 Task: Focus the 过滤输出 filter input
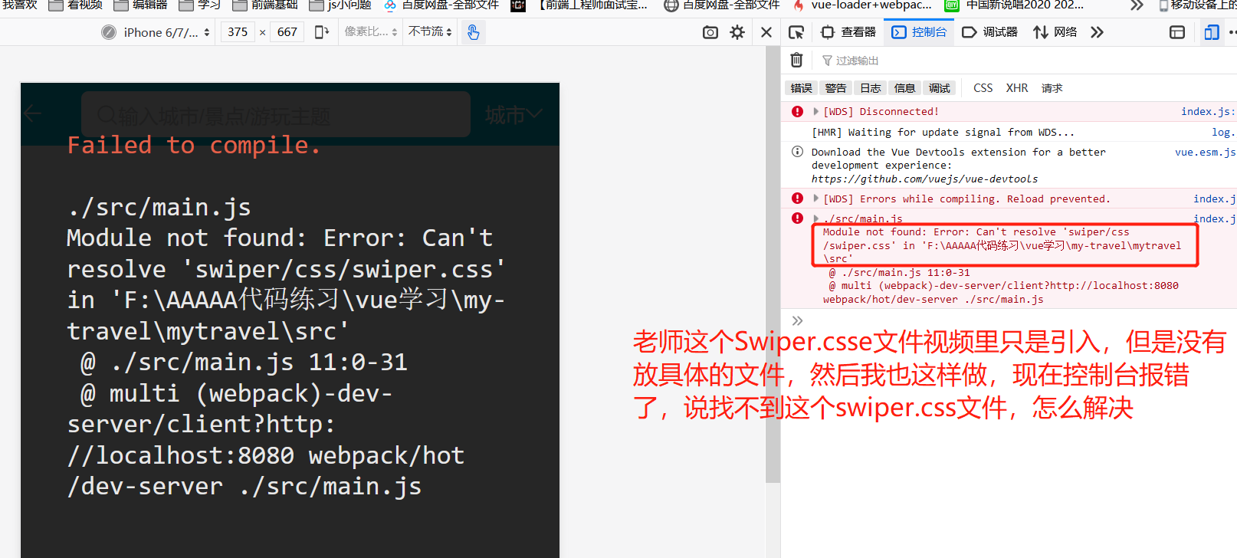pyautogui.click(x=1027, y=61)
